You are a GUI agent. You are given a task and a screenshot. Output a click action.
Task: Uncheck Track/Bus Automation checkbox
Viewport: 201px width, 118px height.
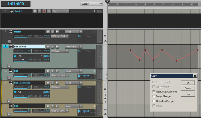click(154, 91)
